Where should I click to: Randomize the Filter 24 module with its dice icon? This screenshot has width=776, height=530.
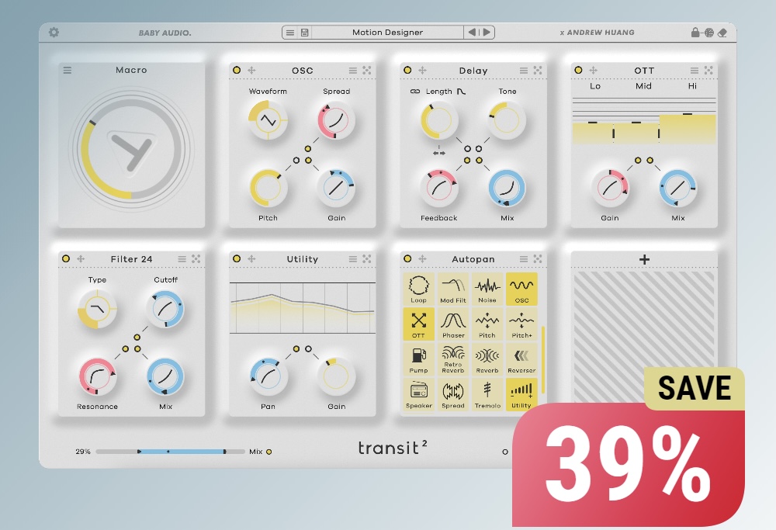[196, 259]
